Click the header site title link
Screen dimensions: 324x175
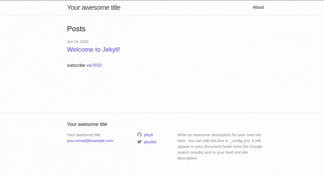pyautogui.click(x=93, y=7)
